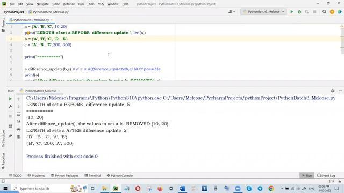Open the Favorites tool window sidebar

[3, 161]
